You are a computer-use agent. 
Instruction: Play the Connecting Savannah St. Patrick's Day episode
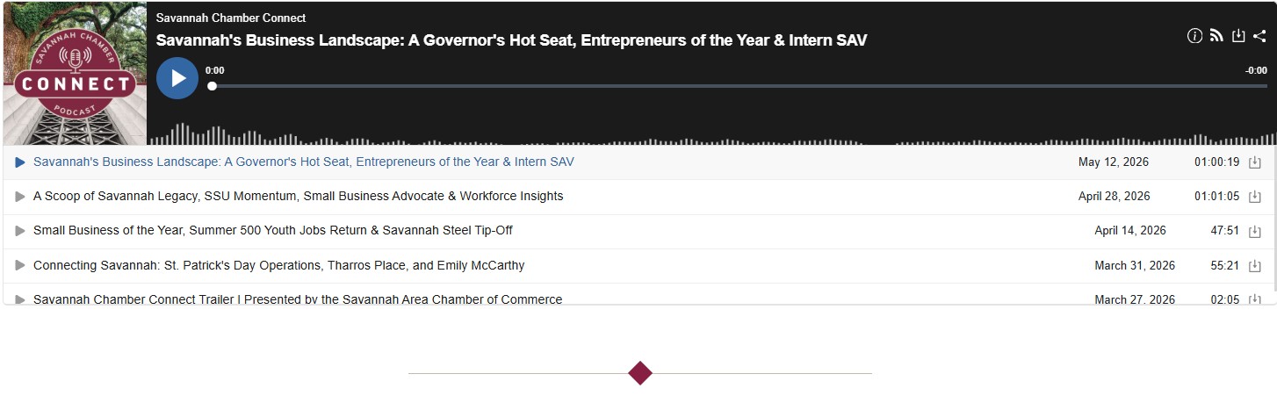click(x=20, y=265)
